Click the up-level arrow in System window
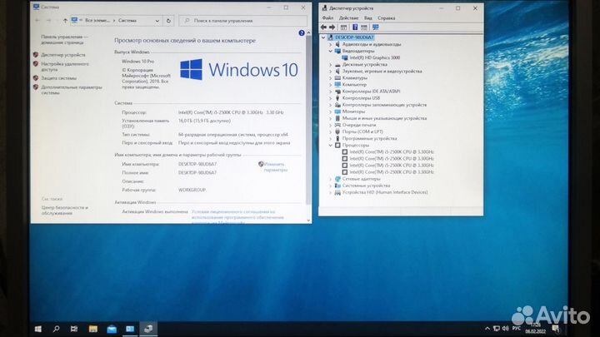Viewport: 600px width, 337px height. tap(65, 20)
